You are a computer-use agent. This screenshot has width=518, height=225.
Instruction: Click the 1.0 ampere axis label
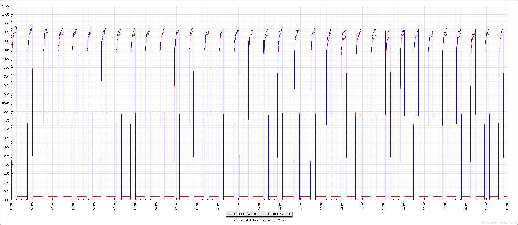pyautogui.click(x=6, y=182)
